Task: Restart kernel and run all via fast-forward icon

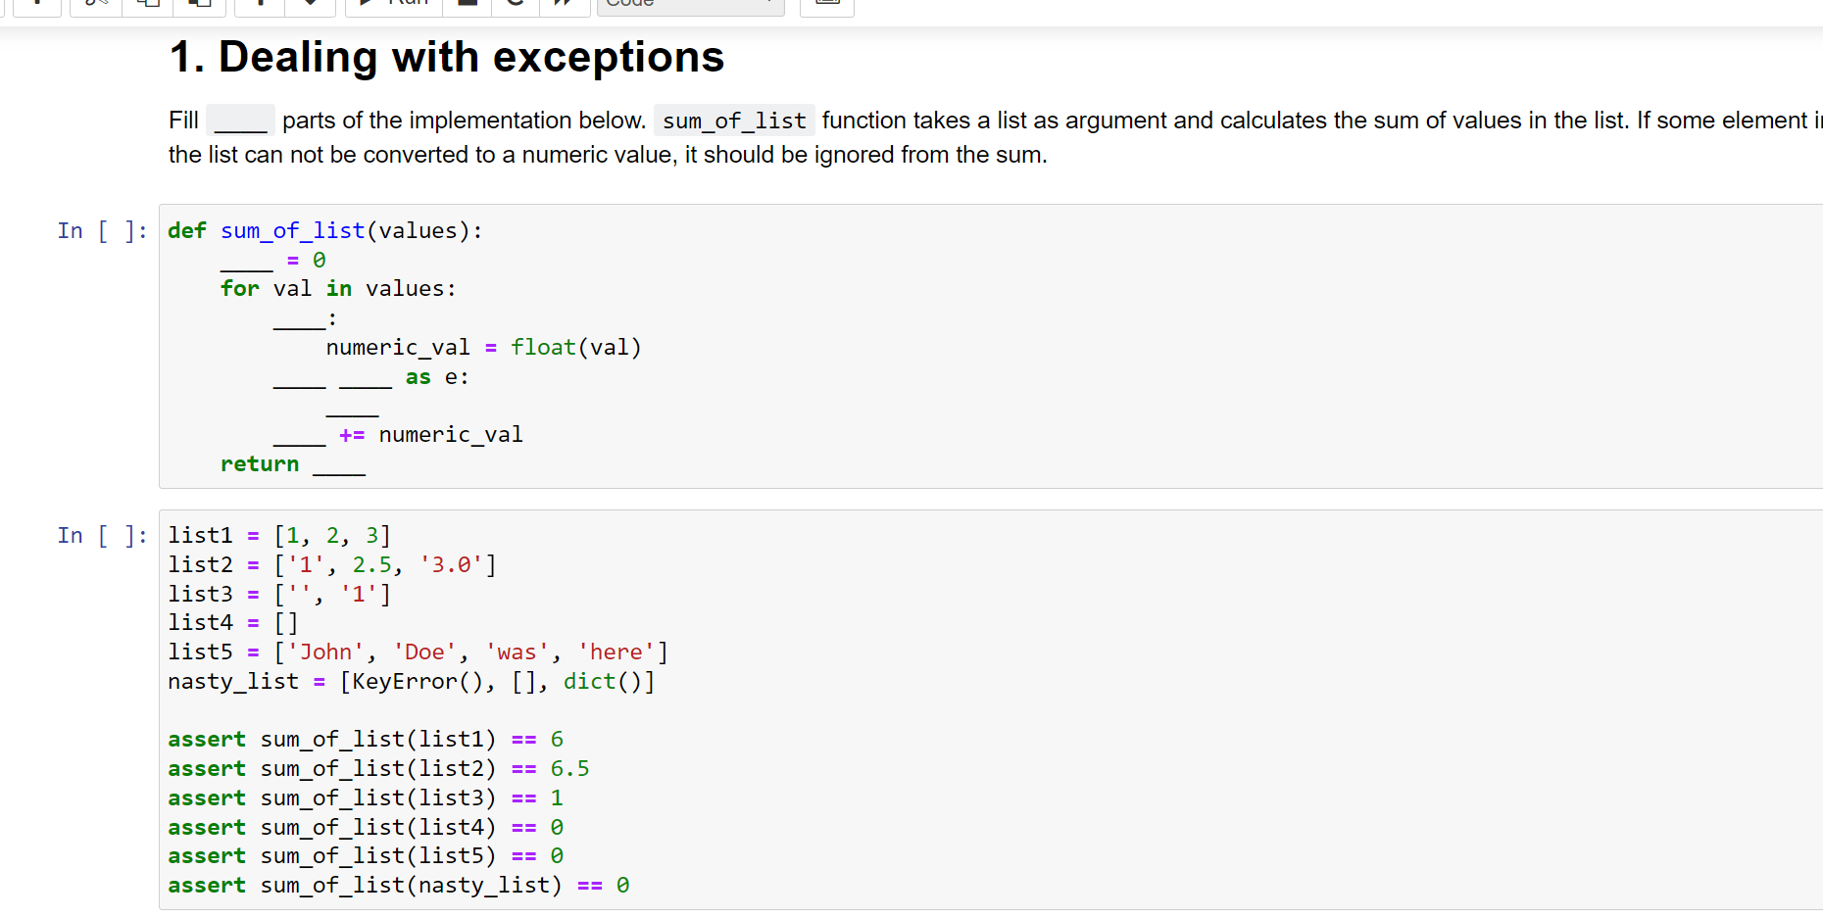Action: click(566, 5)
